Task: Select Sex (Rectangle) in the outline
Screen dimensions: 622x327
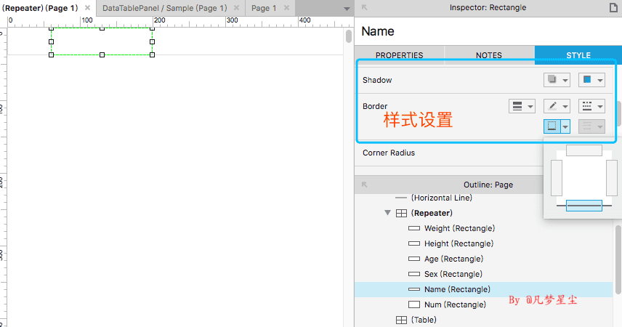Action: [453, 274]
